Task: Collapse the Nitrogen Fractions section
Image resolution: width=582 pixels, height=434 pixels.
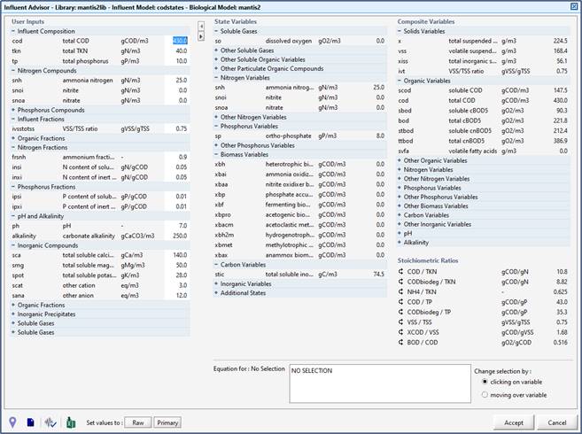Action: pyautogui.click(x=13, y=147)
